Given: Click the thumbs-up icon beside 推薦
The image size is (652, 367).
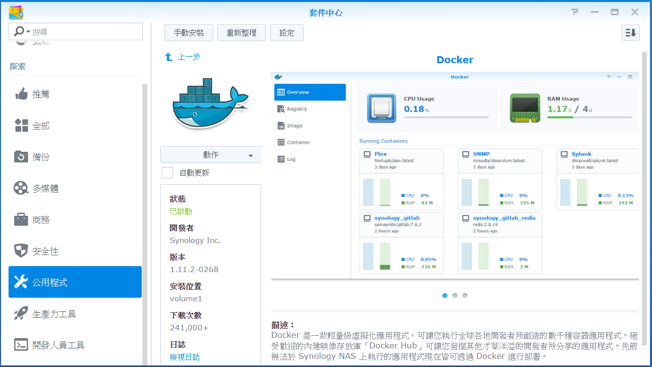Looking at the screenshot, I should pyautogui.click(x=21, y=94).
